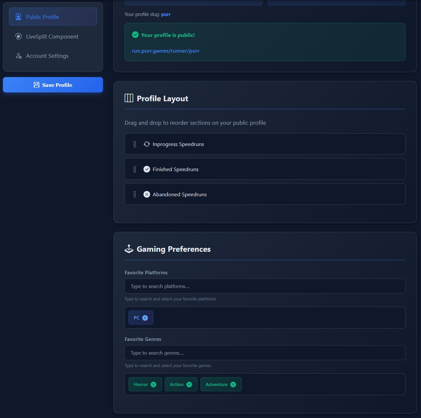The width and height of the screenshot is (421, 418).
Task: Click the Abandoned Speedruns X icon
Action: coord(147,194)
